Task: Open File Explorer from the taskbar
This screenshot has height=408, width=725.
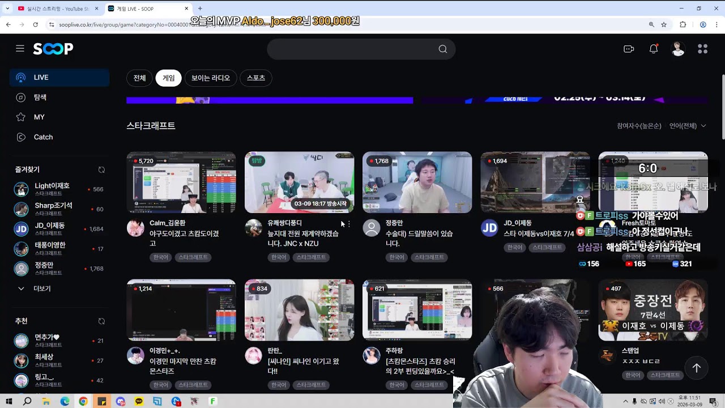Action: click(46, 401)
